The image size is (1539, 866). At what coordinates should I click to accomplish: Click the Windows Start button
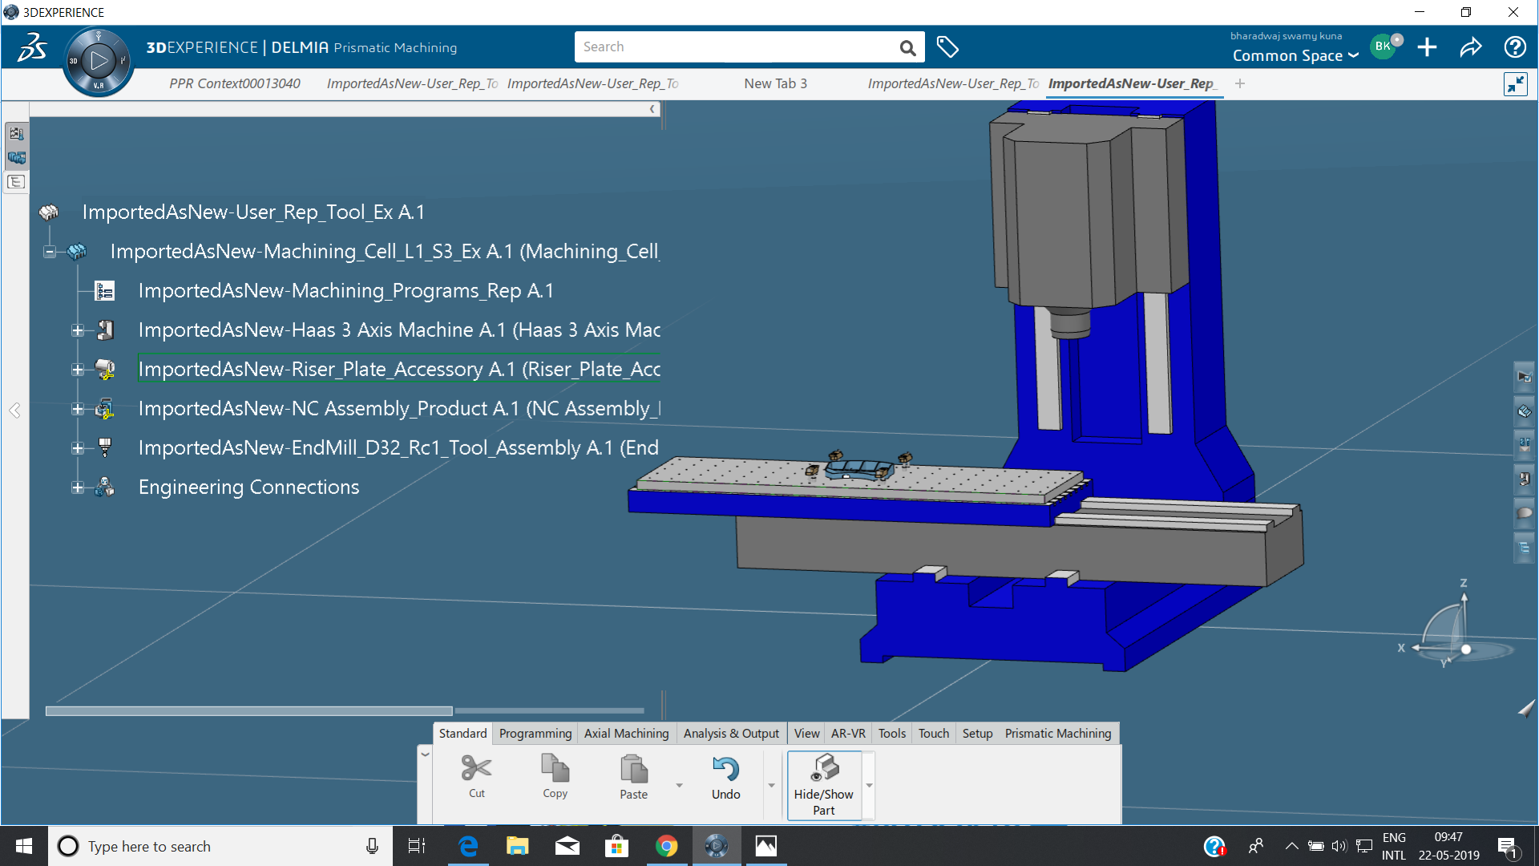(24, 846)
